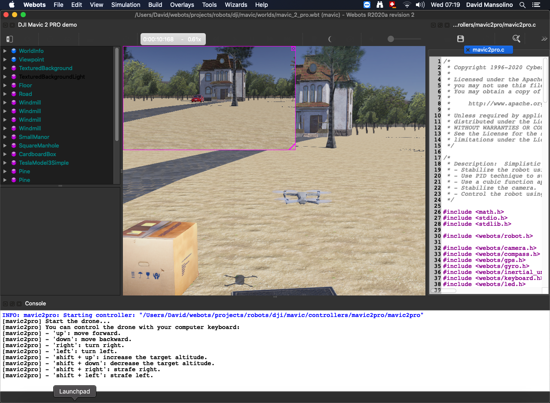Toggle the maximize icon on the mavic2pro.c editor panel
Viewport: 550px width, 403px height.
[x=446, y=25]
